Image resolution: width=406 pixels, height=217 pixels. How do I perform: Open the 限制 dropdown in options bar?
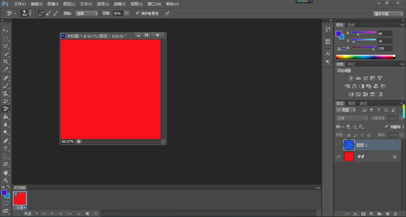pos(86,13)
